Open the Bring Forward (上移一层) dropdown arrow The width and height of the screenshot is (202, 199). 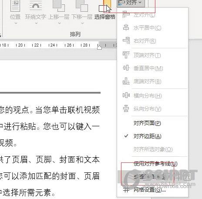tap(59, 23)
